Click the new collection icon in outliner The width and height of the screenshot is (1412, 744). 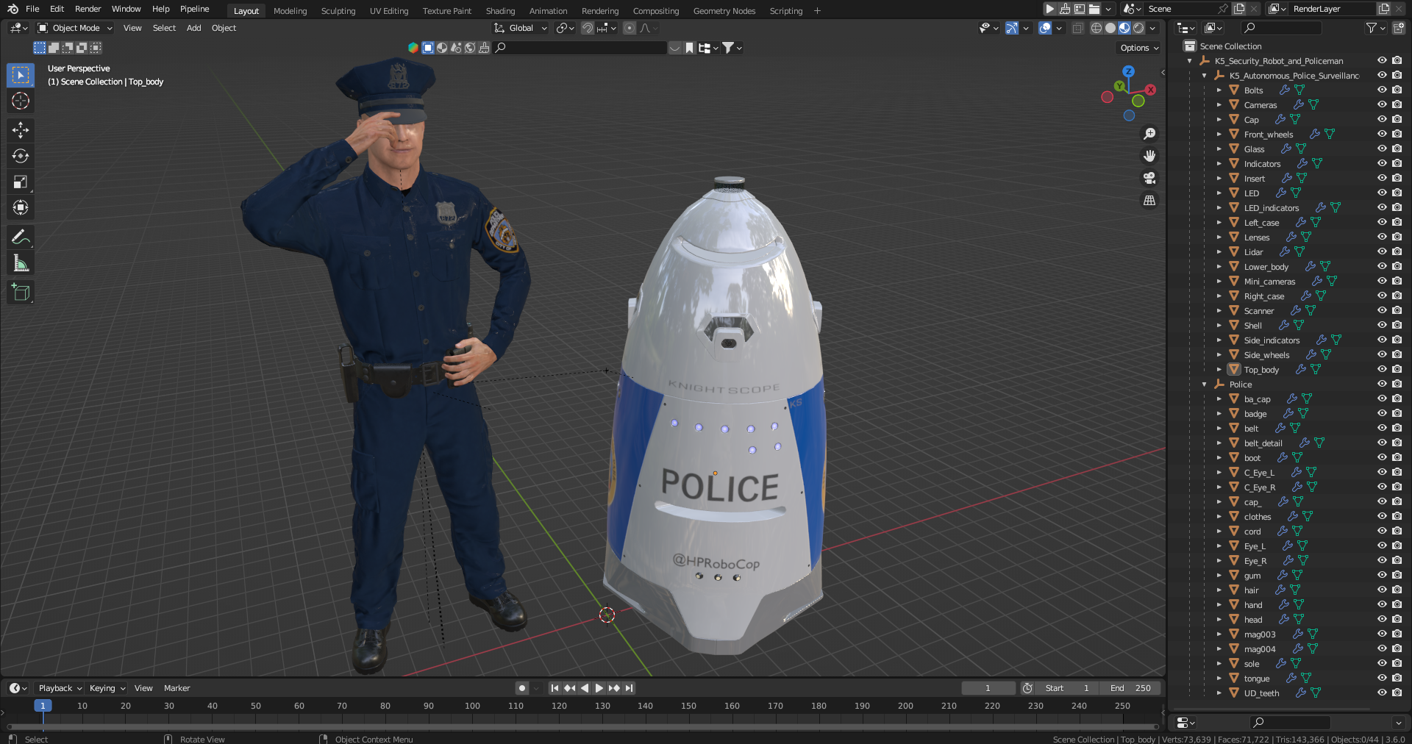(1398, 28)
